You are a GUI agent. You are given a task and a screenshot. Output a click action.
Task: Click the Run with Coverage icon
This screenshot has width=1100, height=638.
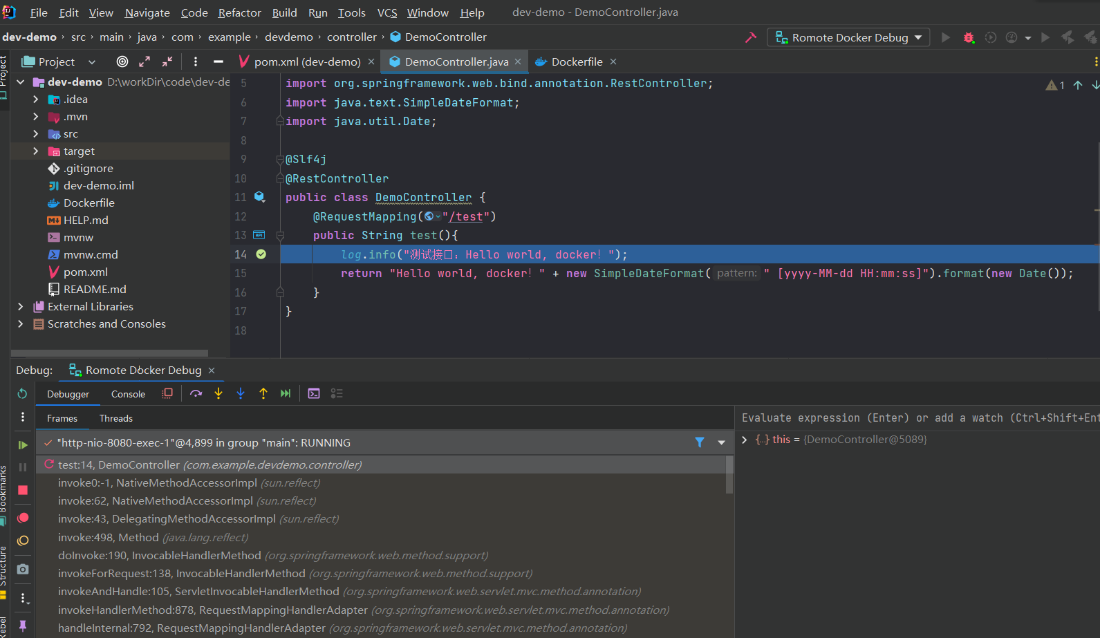(990, 37)
